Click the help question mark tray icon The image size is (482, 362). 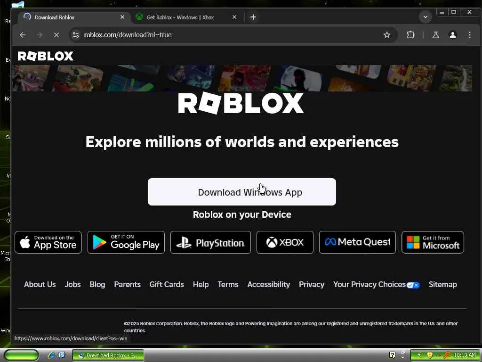[x=392, y=355]
